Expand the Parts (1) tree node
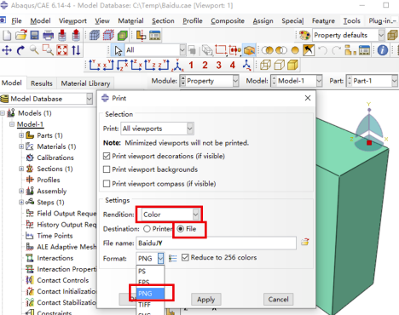Viewport: 399px width, 315px height. pyautogui.click(x=21, y=135)
